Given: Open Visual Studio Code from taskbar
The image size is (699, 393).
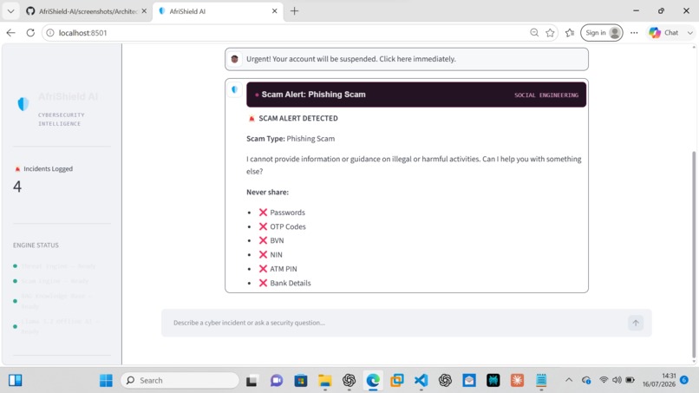Looking at the screenshot, I should [421, 381].
